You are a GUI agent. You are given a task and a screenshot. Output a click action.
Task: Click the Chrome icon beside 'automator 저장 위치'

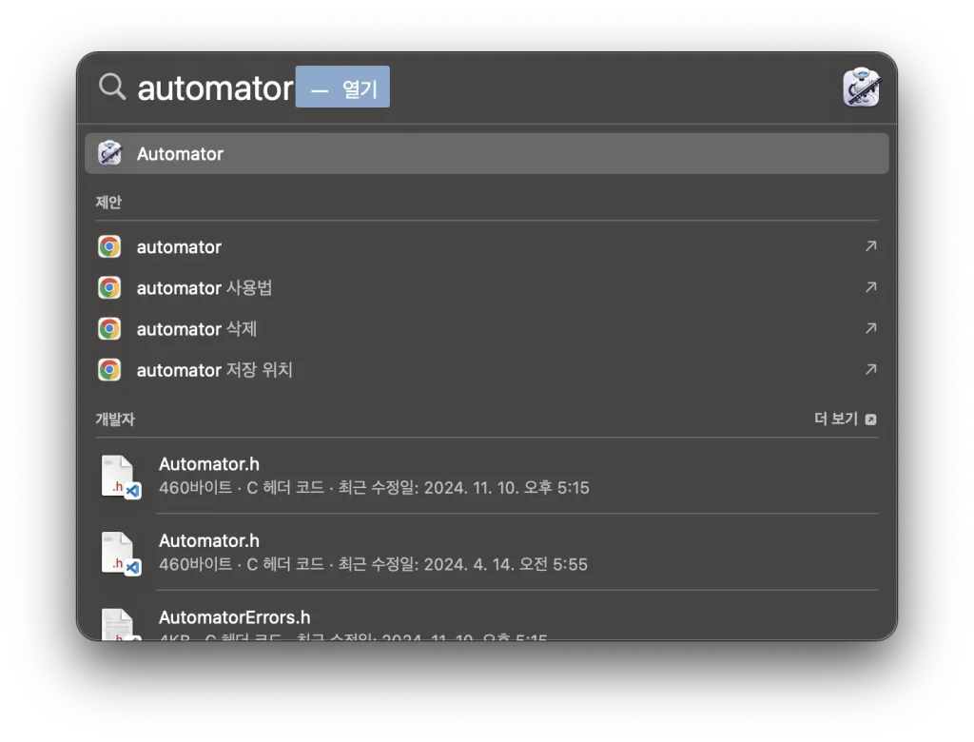109,370
